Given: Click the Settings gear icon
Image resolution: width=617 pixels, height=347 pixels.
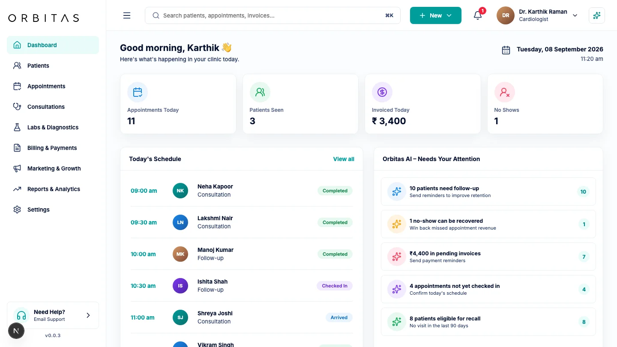Looking at the screenshot, I should [x=17, y=209].
